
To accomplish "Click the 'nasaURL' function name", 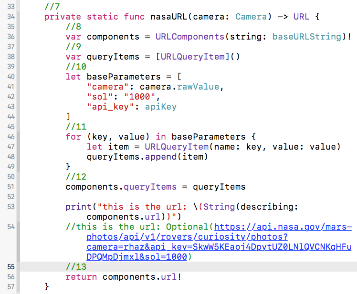I will point(168,17).
